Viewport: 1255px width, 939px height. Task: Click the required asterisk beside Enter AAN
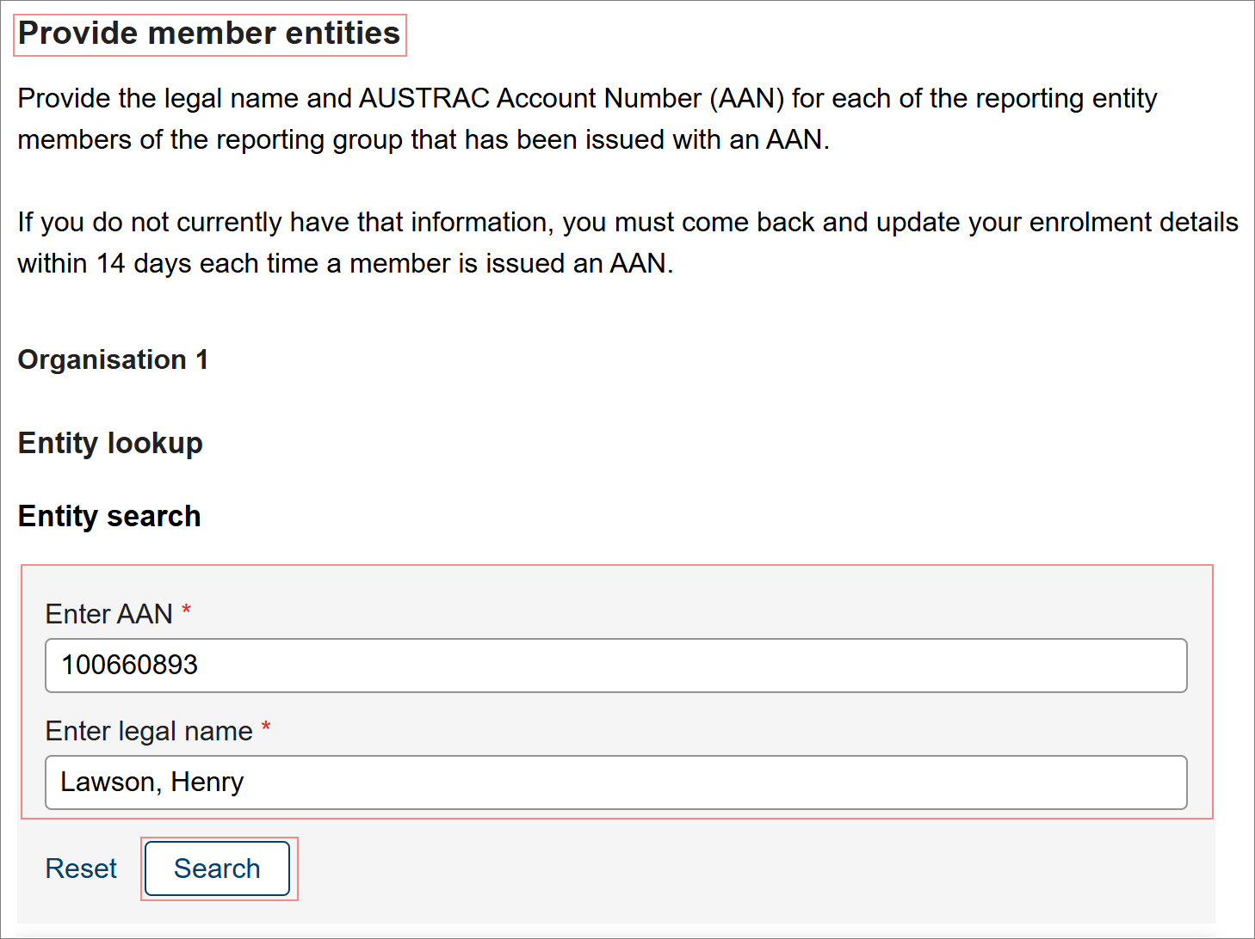pos(186,610)
